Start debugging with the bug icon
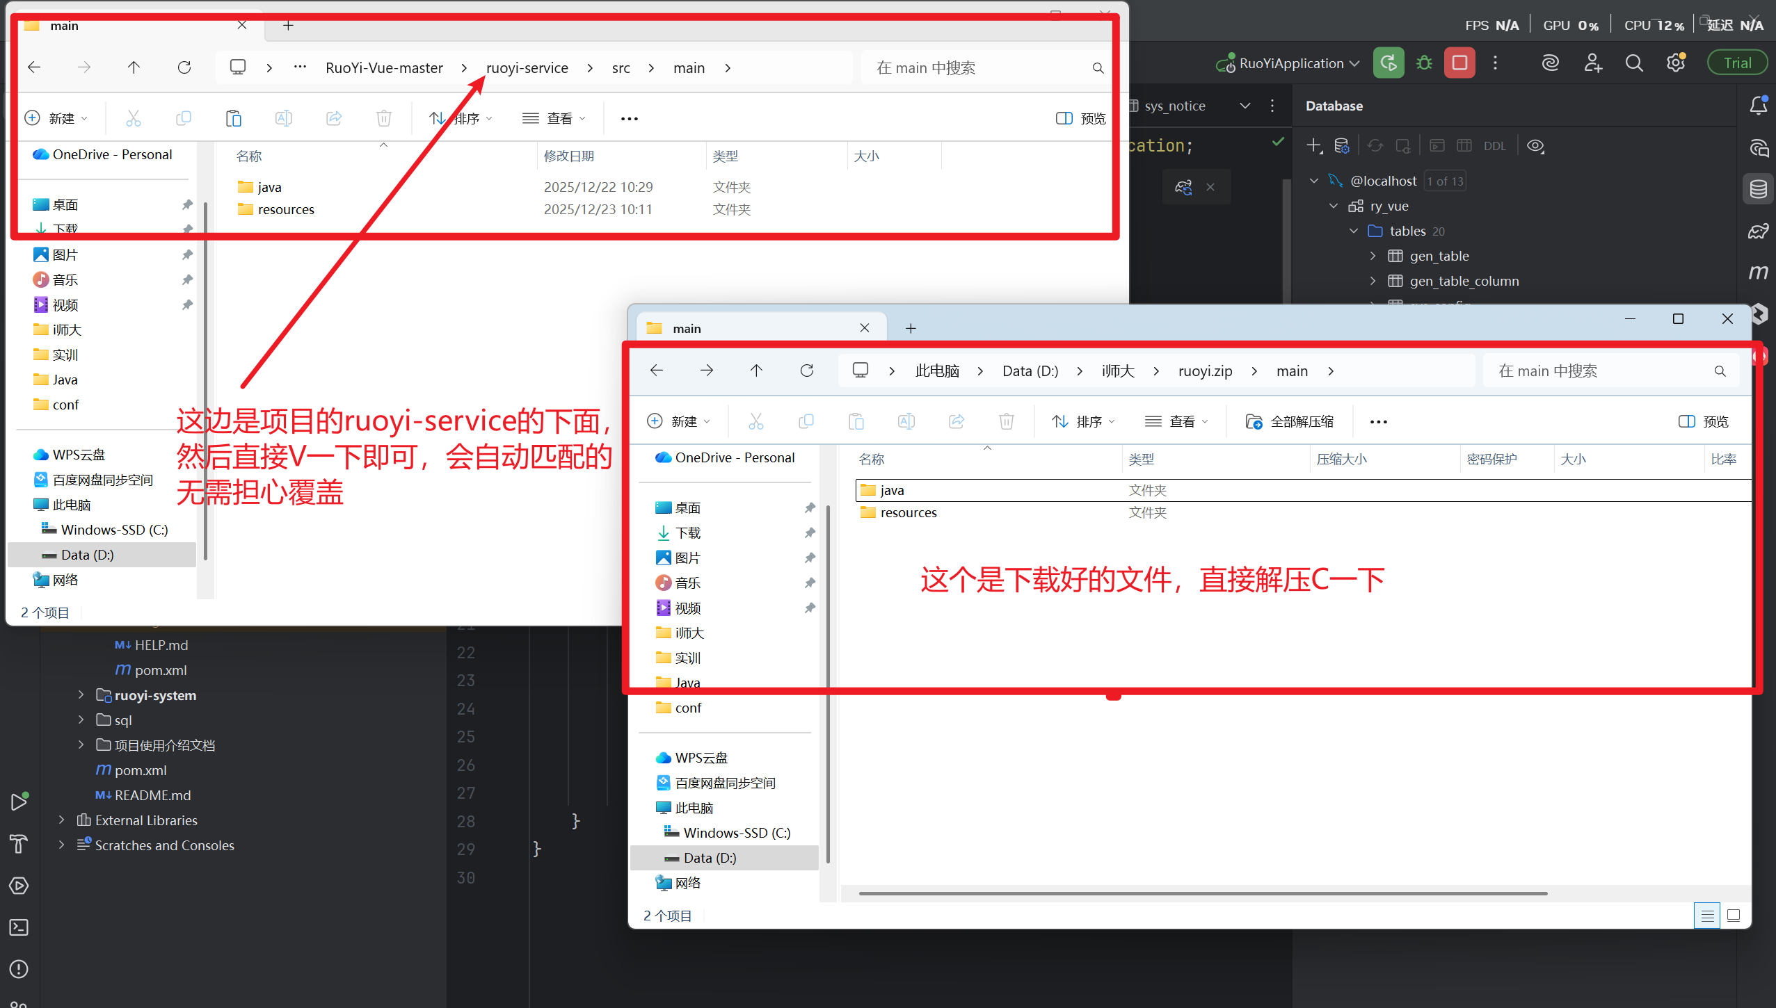Screen dimensions: 1776x1008 1424,63
